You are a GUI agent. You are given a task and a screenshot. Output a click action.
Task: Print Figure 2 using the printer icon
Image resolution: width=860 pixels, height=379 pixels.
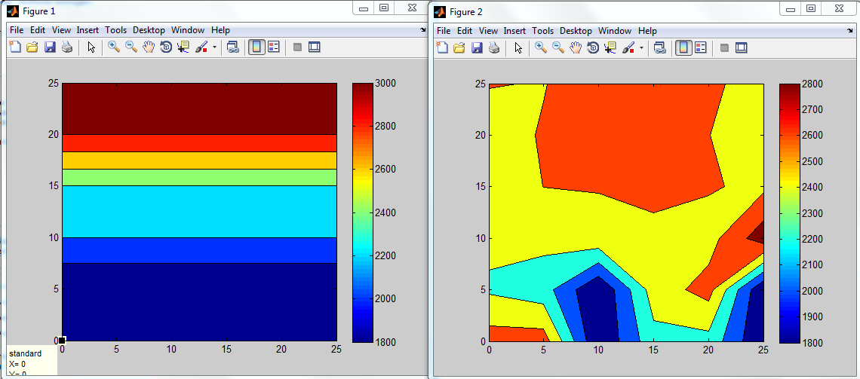coord(494,47)
